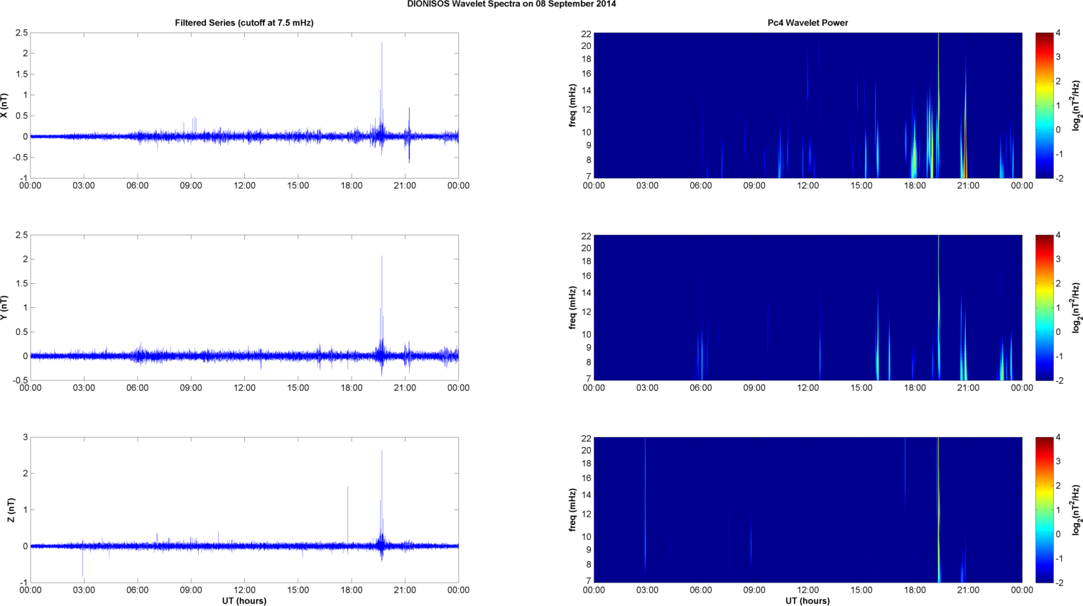The image size is (1083, 606).
Task: Click 'freq (mHz)' label of the Y spectrogram
Action: [572, 307]
